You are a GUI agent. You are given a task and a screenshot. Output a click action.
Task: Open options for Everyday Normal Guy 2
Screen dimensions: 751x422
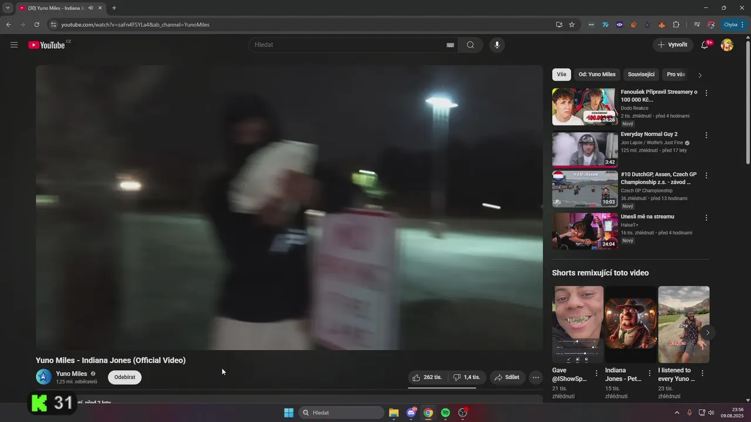tap(706, 135)
